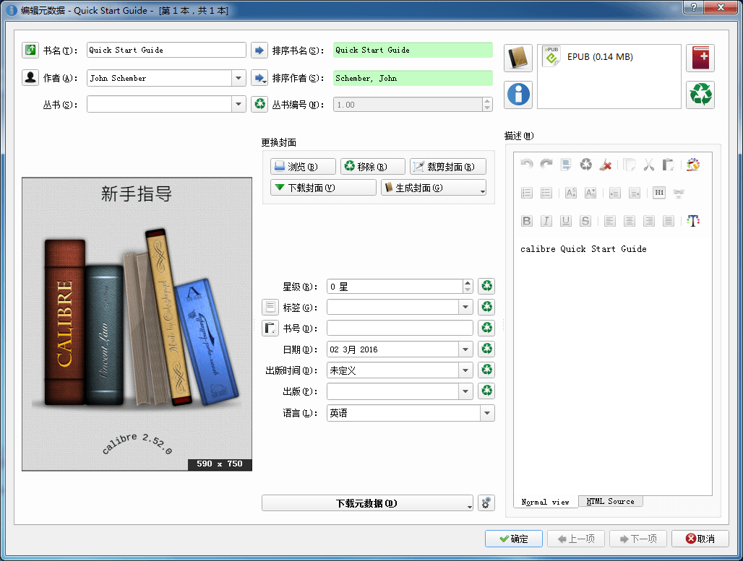The width and height of the screenshot is (743, 561).
Task: Insert an ordered numbered list
Action: coord(526,193)
